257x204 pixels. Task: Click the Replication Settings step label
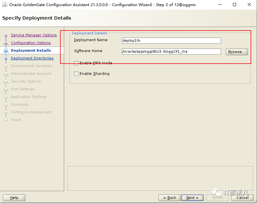(29, 97)
